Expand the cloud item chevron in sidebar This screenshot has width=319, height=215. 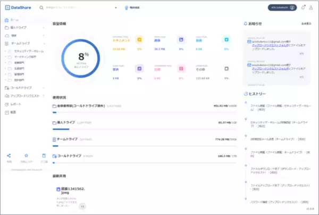tap(44, 36)
